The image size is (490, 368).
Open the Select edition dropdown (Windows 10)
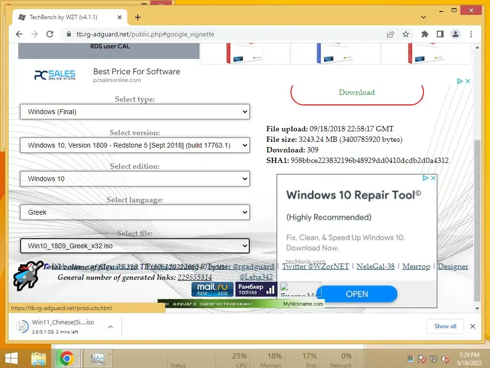tap(134, 179)
